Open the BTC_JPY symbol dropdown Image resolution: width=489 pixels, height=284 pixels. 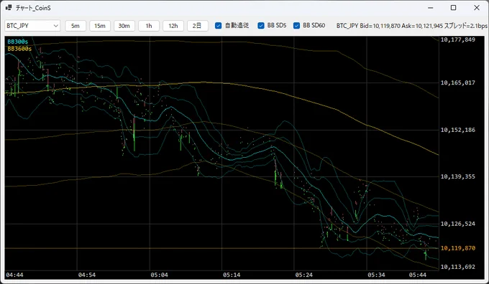pos(32,26)
